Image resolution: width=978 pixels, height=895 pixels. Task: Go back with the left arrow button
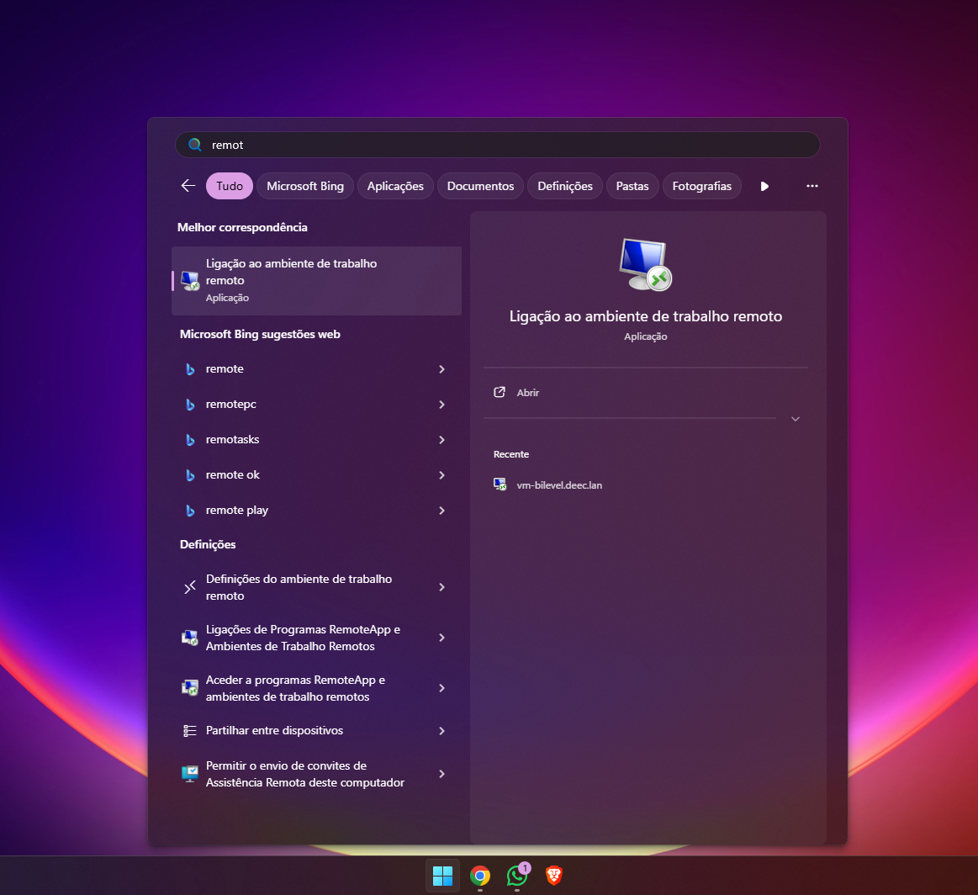(x=188, y=186)
